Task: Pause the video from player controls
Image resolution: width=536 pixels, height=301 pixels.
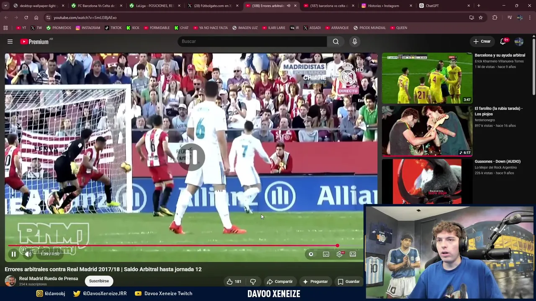Action: (13, 254)
